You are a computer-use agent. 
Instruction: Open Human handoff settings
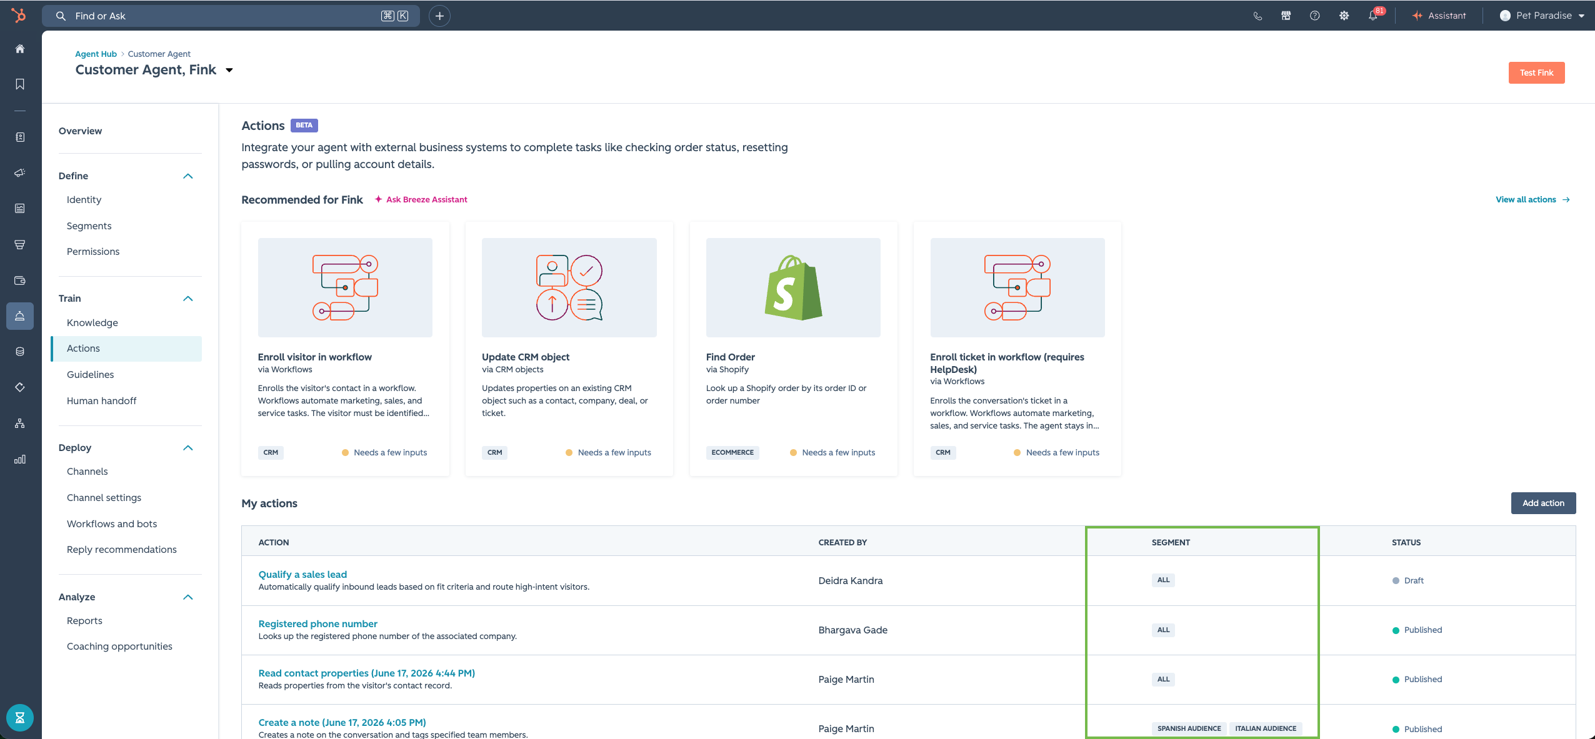click(101, 401)
